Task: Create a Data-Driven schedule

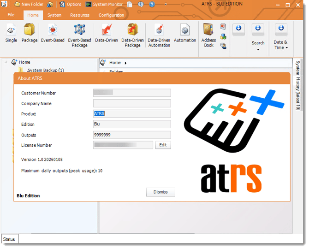Action: pos(107,33)
